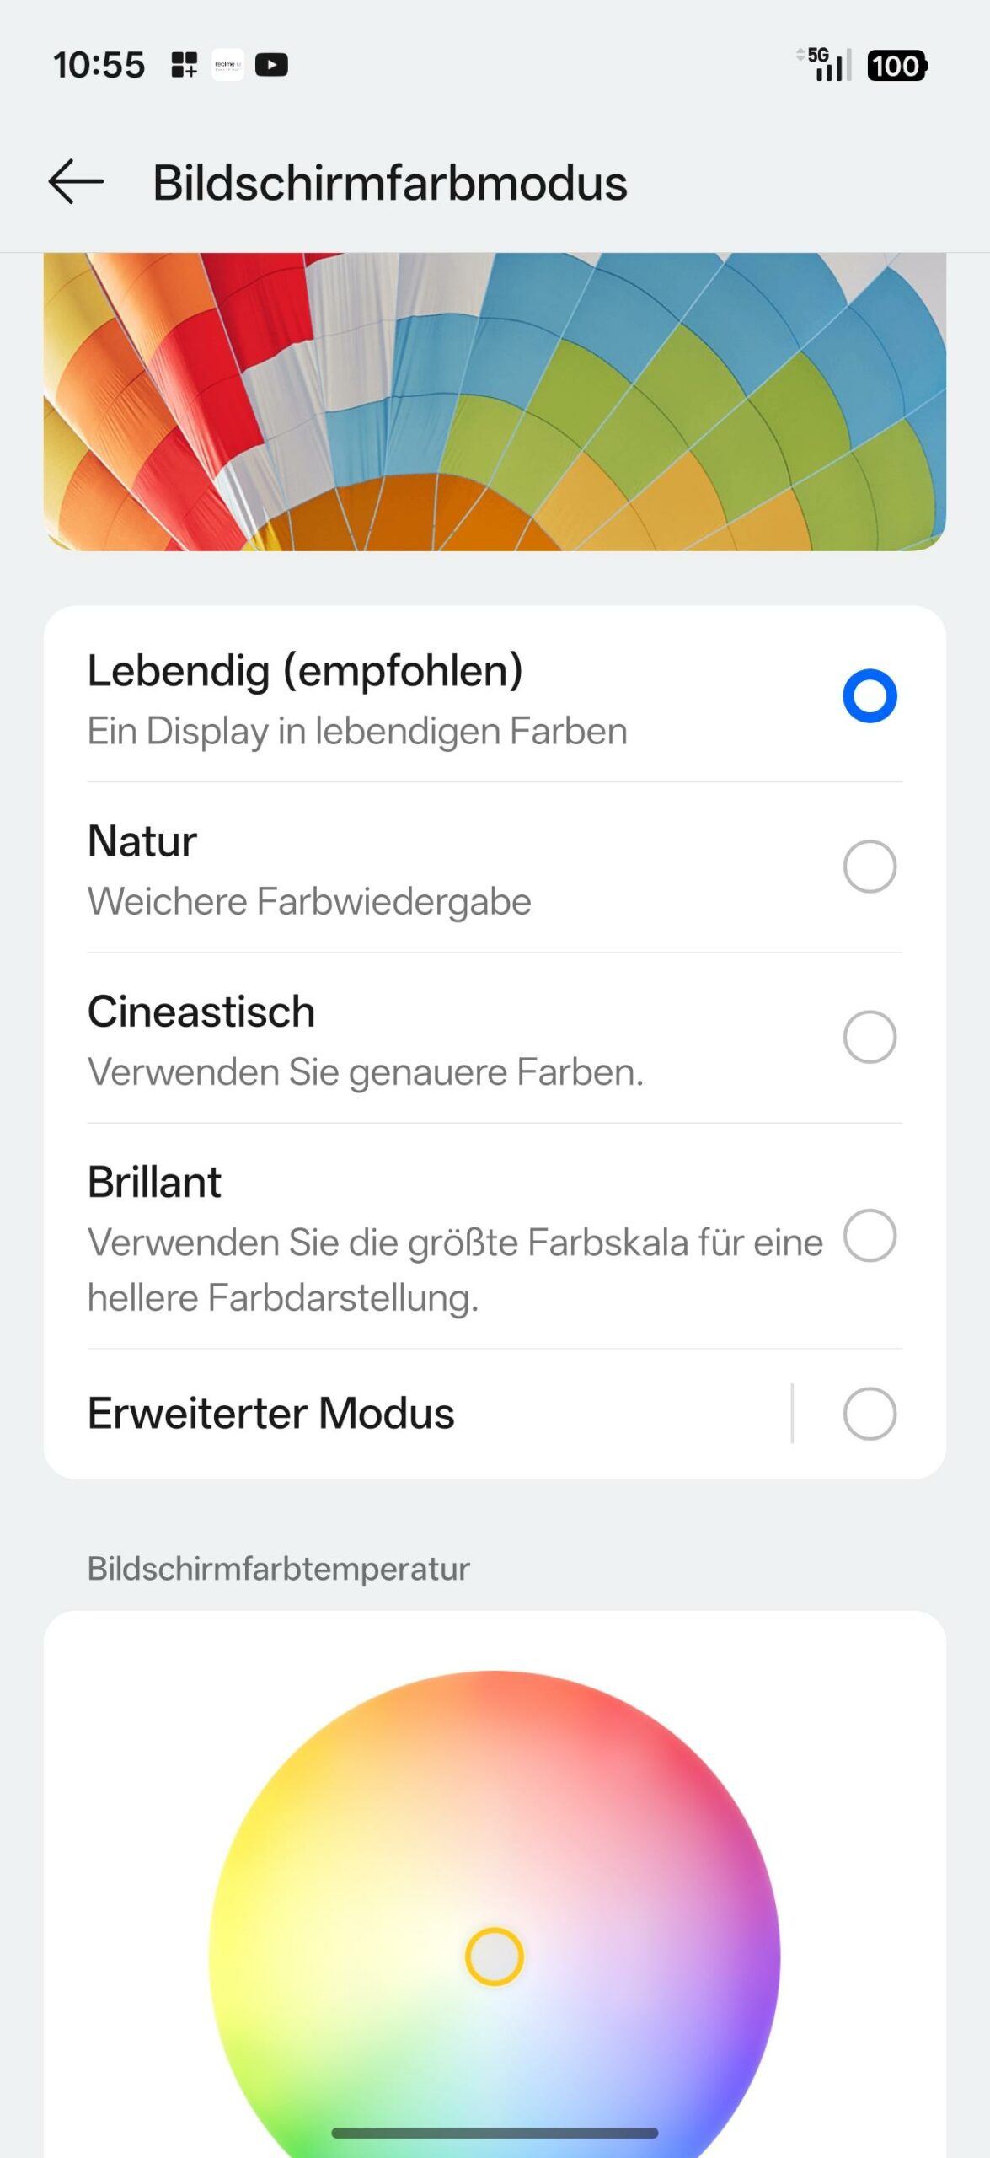The height and width of the screenshot is (2158, 990).
Task: Tap the Bildschirmfarbmodus page title
Action: [x=390, y=183]
